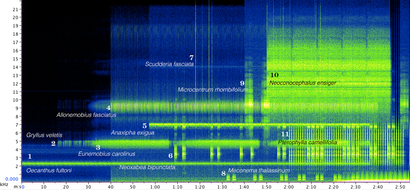Select the number 6 call marker

pos(171,156)
